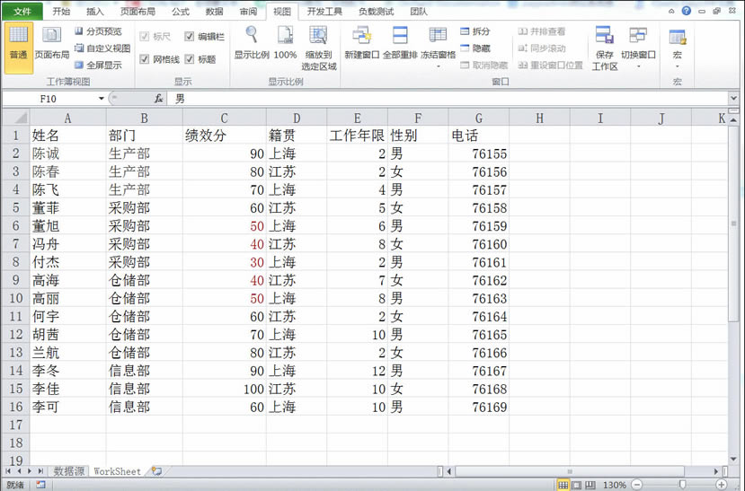This screenshot has width=745, height=491.
Task: Open Page Layout (页面布局) view button
Action: click(x=52, y=43)
